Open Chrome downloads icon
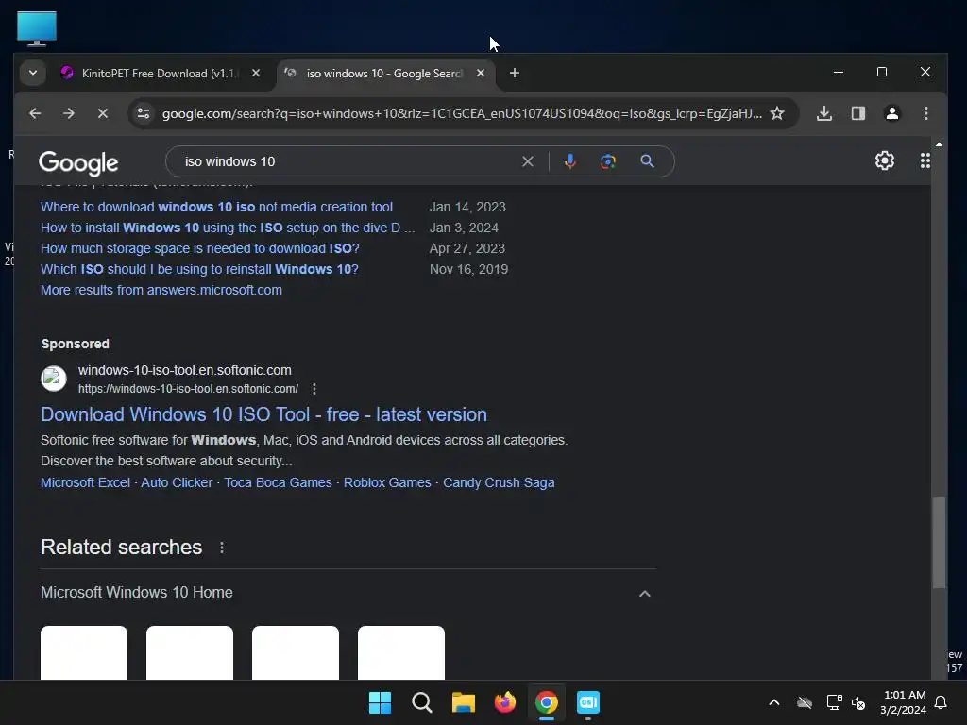 coord(824,113)
